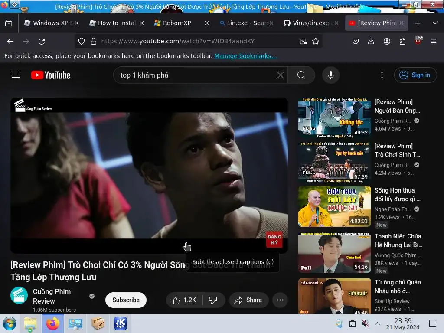Go to the YouTube home logo

(51, 75)
